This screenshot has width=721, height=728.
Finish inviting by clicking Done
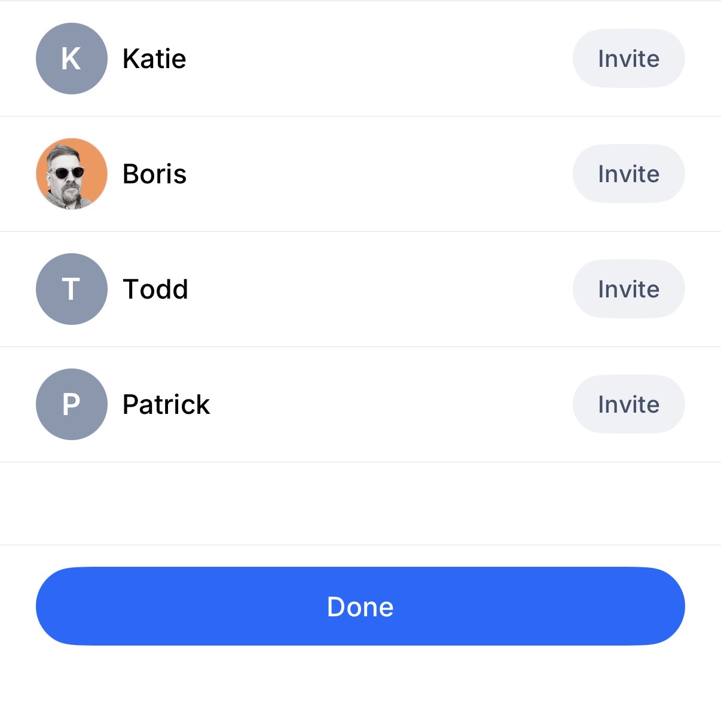pos(360,606)
